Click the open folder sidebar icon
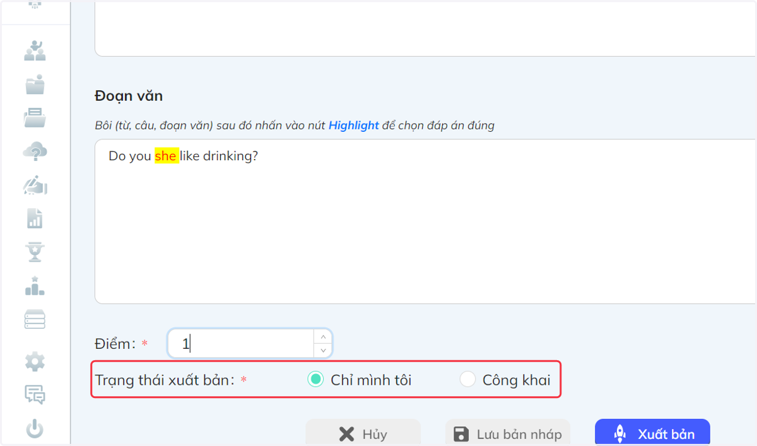757x446 pixels. pos(35,118)
